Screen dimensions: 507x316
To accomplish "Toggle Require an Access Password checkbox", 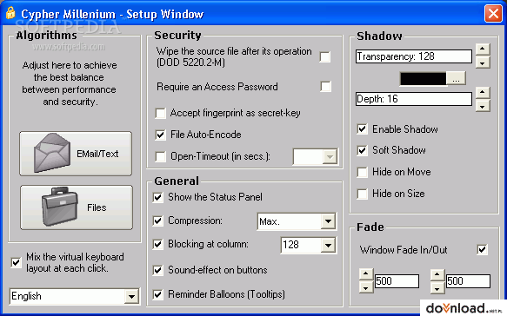I will 325,86.
